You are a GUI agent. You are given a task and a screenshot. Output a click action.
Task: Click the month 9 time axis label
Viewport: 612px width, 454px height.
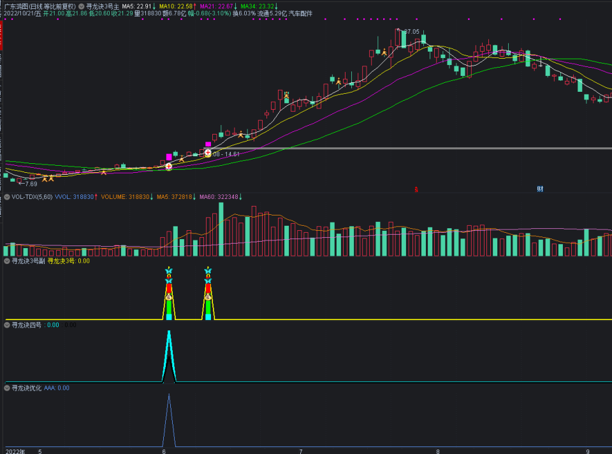[x=588, y=451]
